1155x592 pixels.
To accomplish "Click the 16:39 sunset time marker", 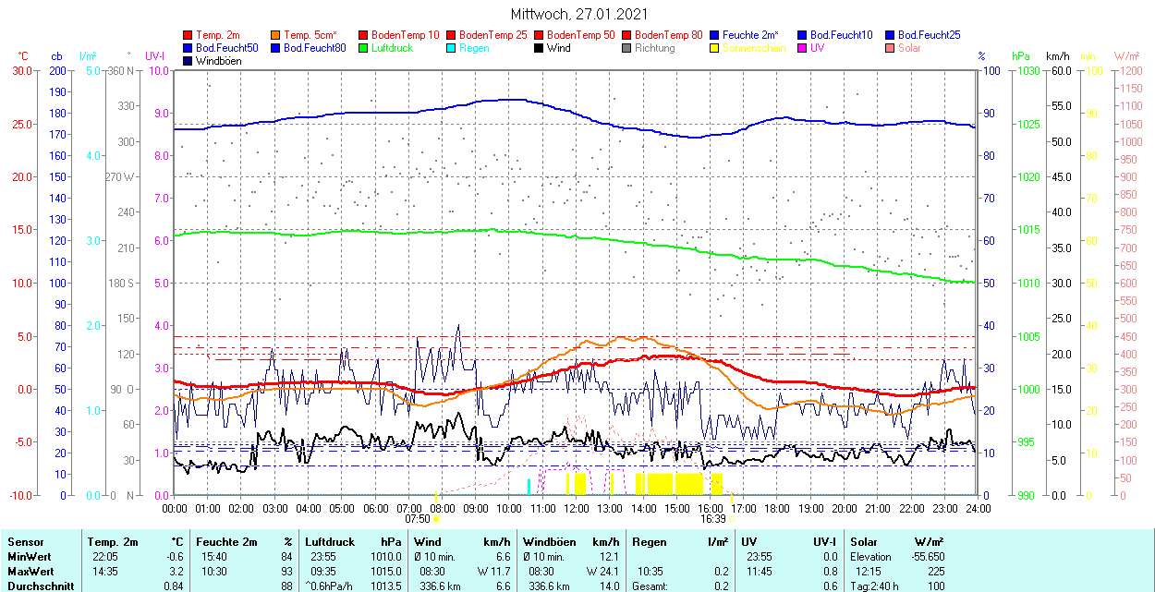I will (x=712, y=519).
